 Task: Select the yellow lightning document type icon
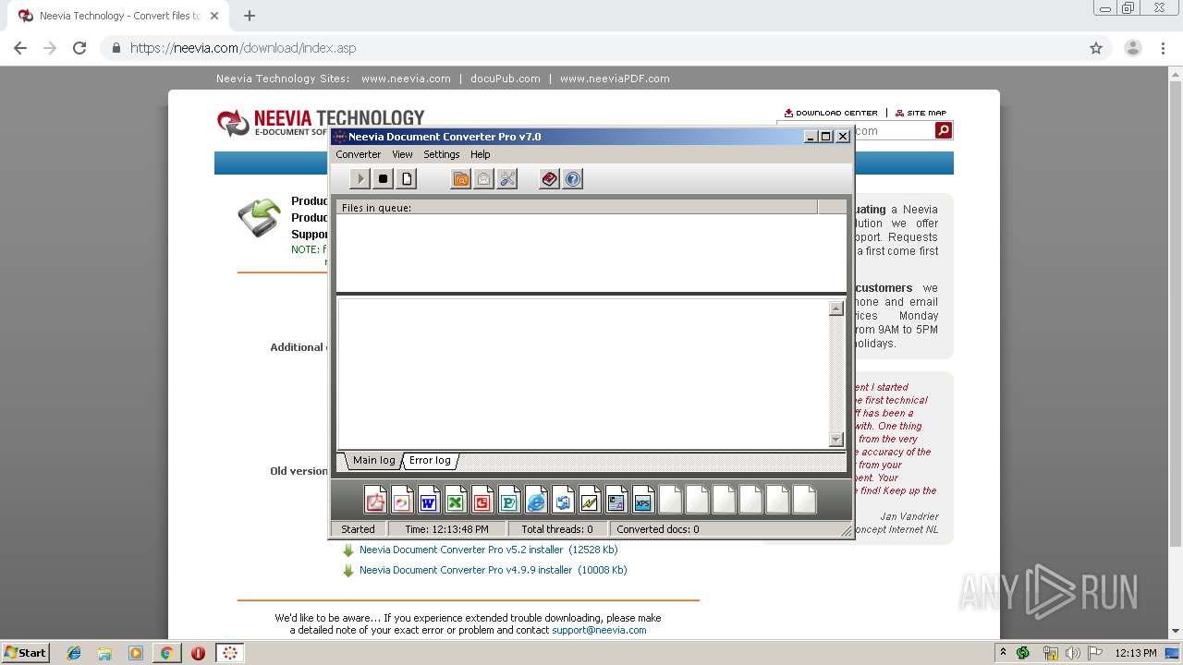pos(590,500)
